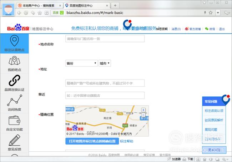This screenshot has width=232, height=162.
Task: Zoom in the map with plus button
Action: tap(143, 110)
